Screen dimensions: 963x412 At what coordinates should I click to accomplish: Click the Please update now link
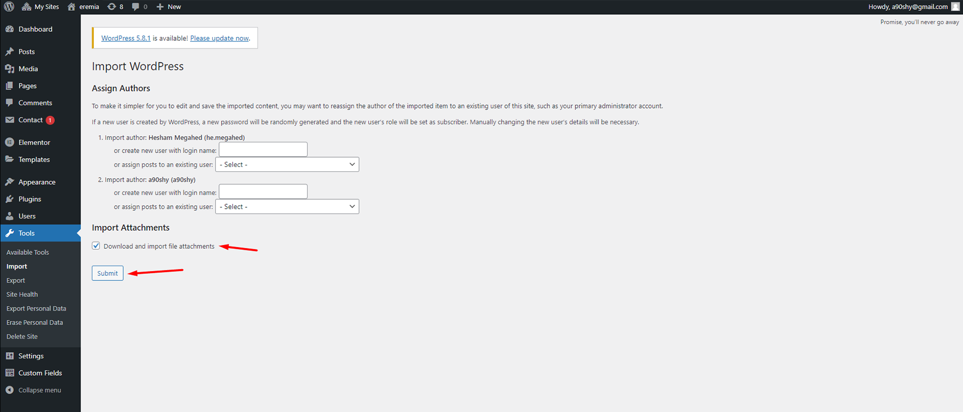(x=219, y=38)
